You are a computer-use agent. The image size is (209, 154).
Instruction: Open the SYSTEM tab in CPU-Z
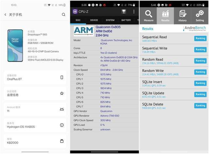pyautogui.click(x=110, y=20)
